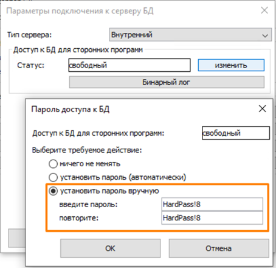Click the Доступ к БД status field in dialog
This screenshot has width=276, height=268.
[x=236, y=133]
